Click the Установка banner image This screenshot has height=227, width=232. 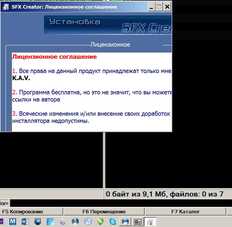click(108, 25)
